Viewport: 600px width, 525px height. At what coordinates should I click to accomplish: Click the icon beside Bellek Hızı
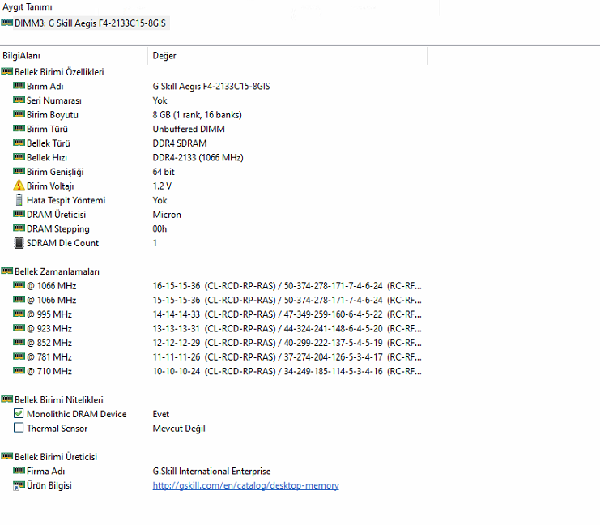pos(19,156)
